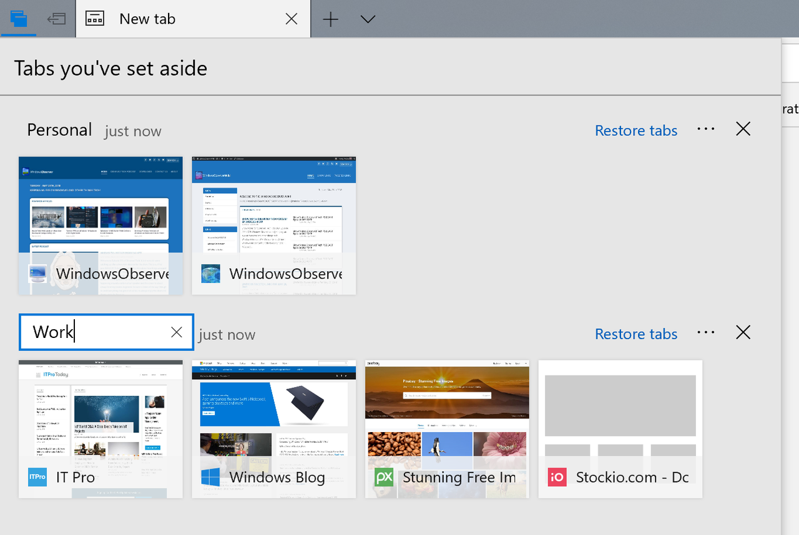Close the Work tab group
799x535 pixels.
tap(743, 332)
